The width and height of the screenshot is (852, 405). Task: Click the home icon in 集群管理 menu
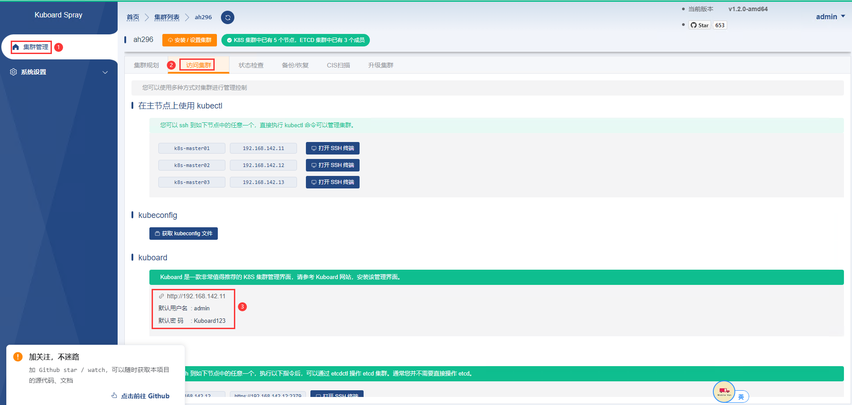pos(16,47)
